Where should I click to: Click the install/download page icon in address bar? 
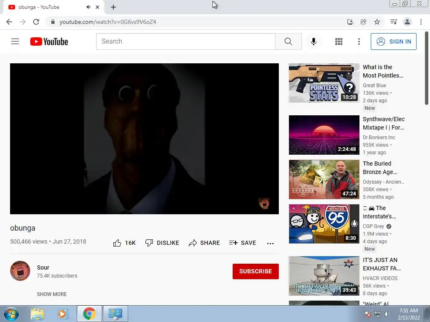click(x=350, y=22)
